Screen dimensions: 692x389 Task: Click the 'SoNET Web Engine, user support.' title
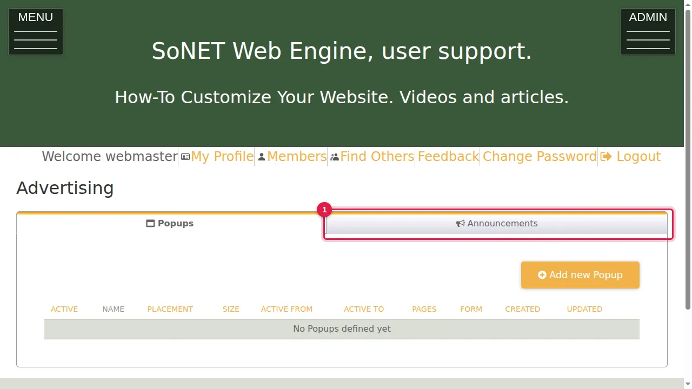pos(342,51)
